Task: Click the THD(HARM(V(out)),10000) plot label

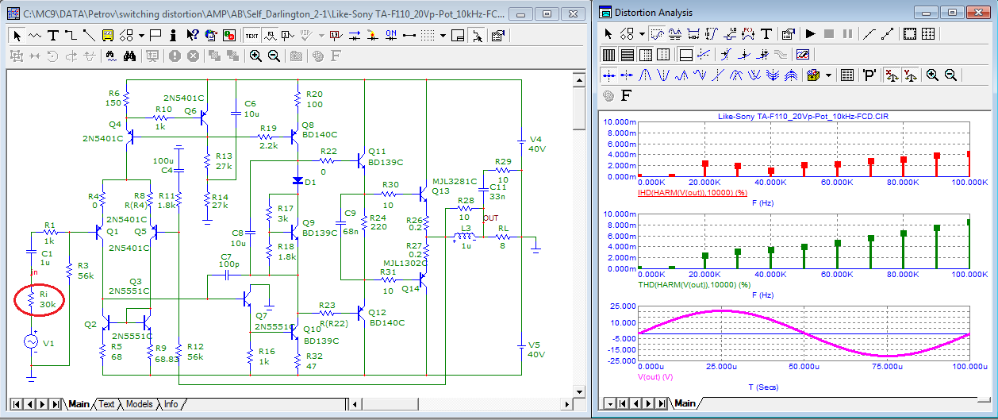Action: 693,284
